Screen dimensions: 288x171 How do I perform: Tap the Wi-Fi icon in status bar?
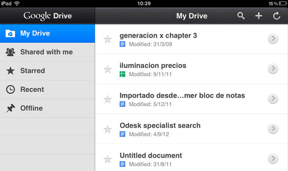[17, 4]
